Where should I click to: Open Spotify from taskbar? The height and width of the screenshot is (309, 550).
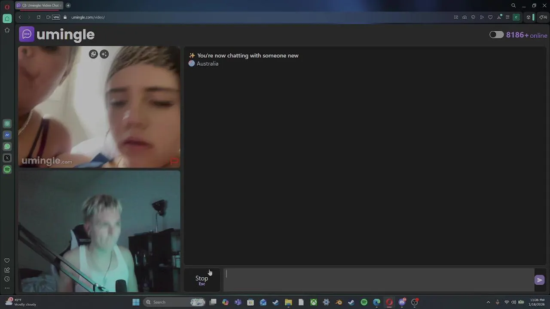pyautogui.click(x=364, y=302)
